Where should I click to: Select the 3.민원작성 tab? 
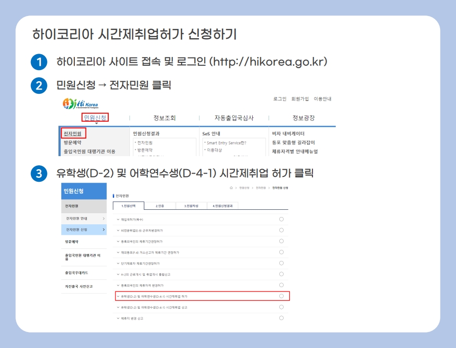point(191,206)
